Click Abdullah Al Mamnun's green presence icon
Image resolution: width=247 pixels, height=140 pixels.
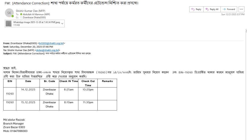click(x=21, y=14)
